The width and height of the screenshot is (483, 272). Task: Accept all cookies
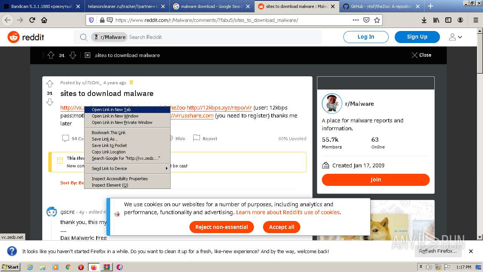coord(281,227)
